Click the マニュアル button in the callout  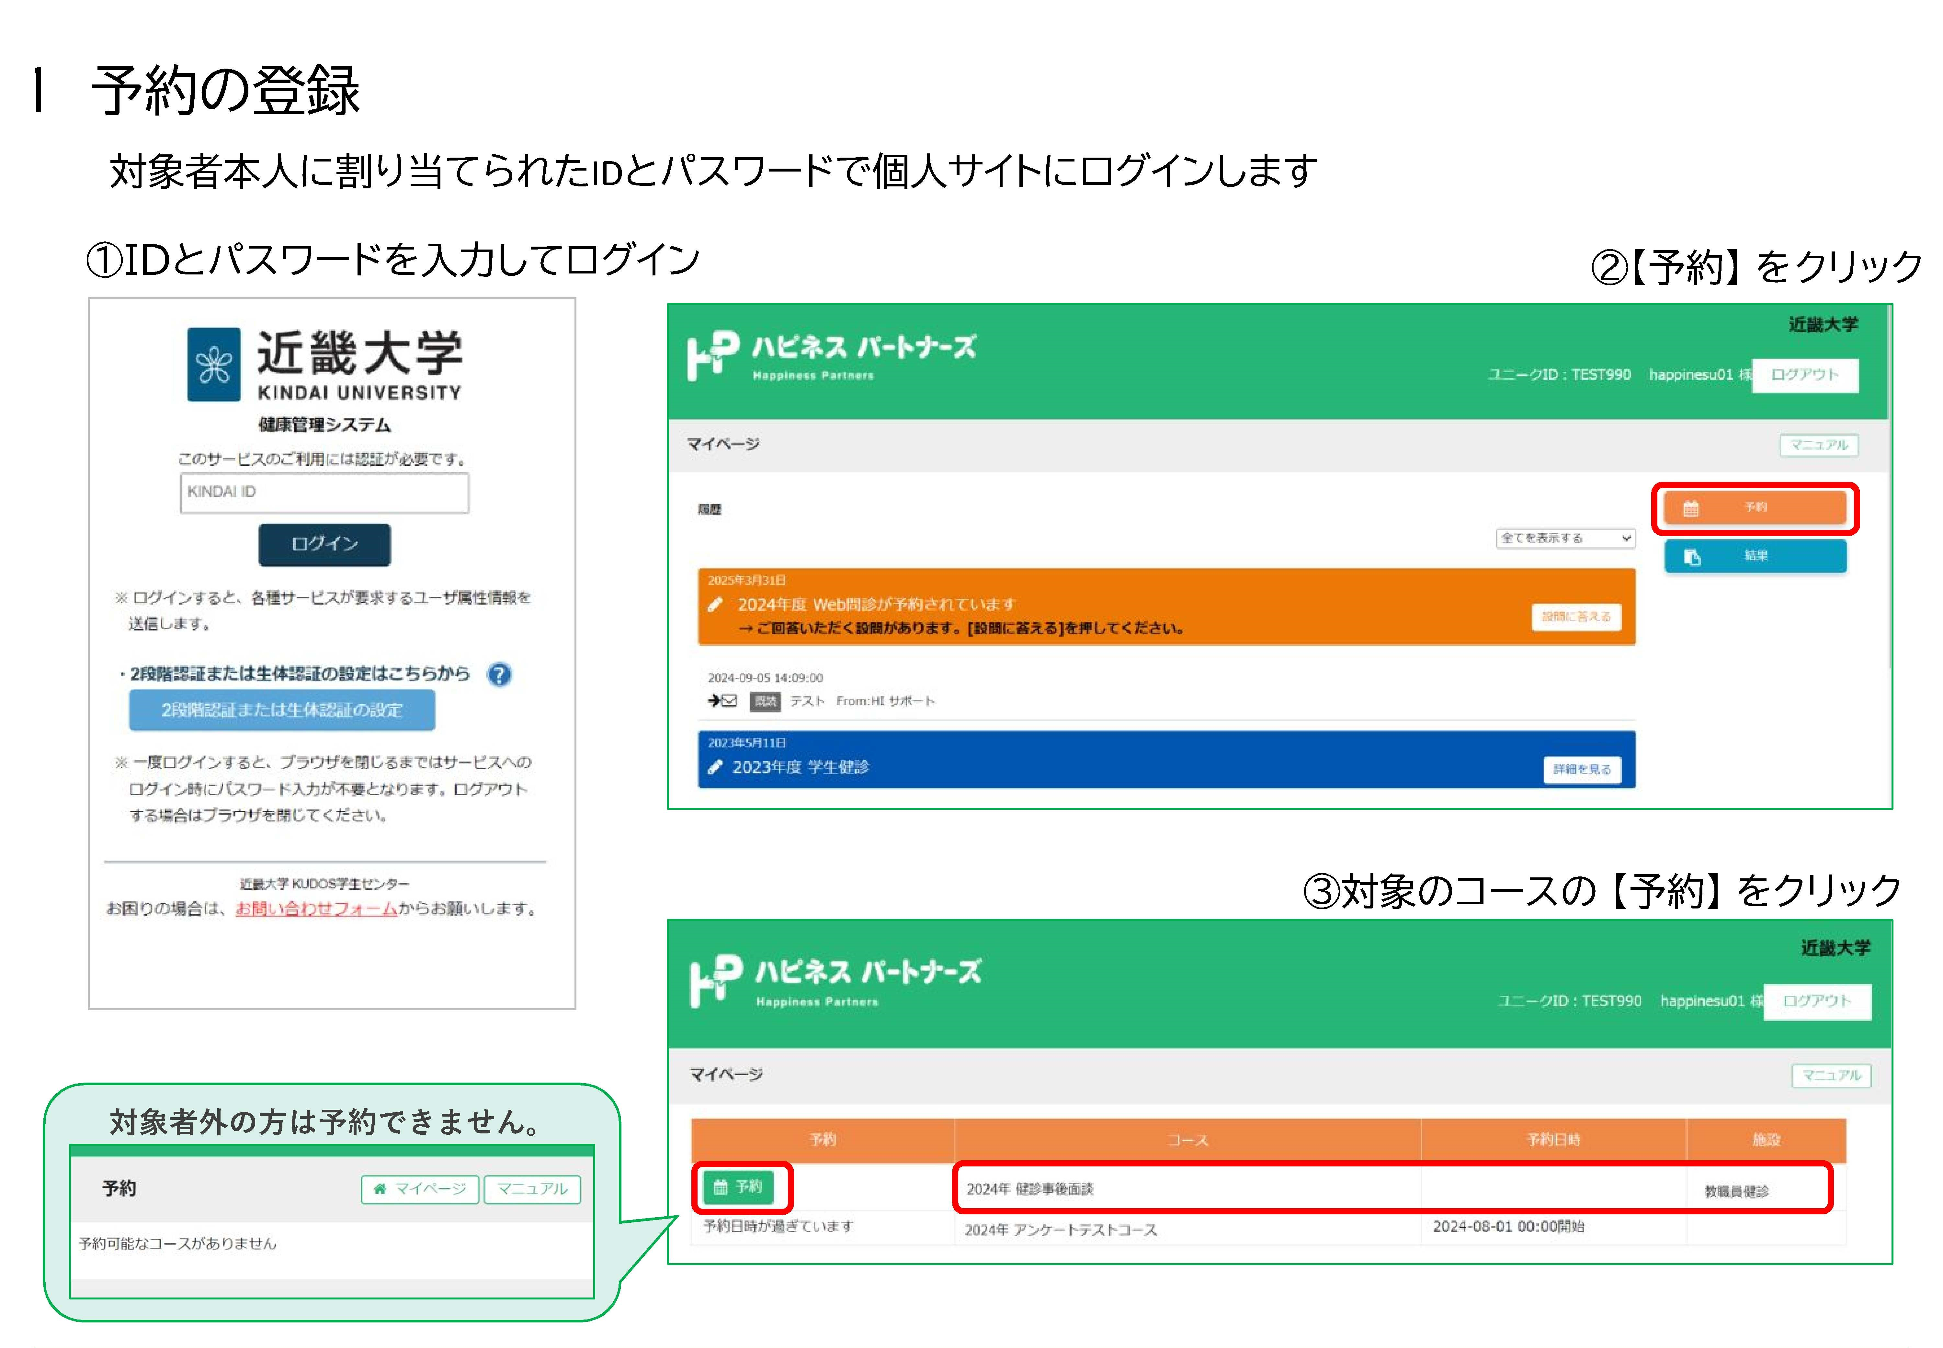coord(532,1188)
